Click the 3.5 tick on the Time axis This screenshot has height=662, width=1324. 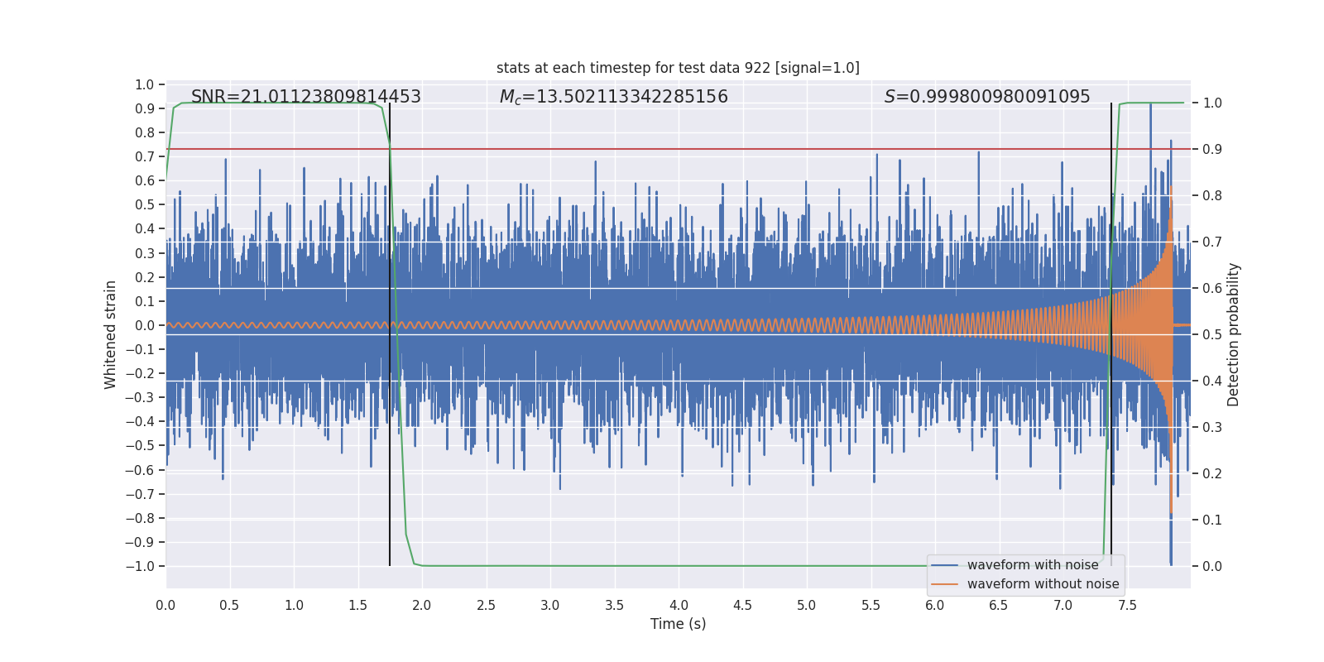(614, 605)
